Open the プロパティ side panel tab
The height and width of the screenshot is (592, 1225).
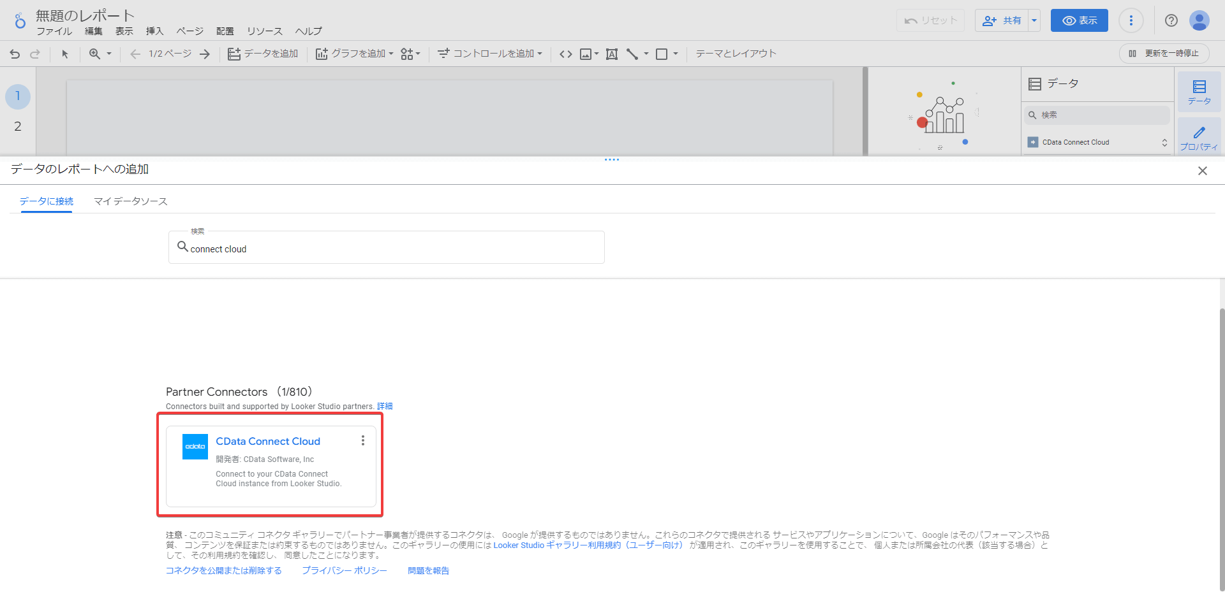[x=1199, y=138]
